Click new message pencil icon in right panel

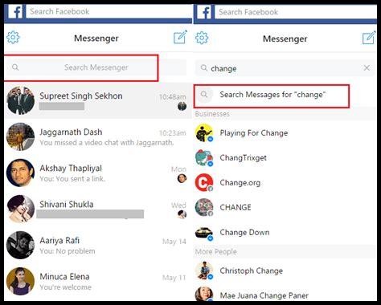point(369,38)
